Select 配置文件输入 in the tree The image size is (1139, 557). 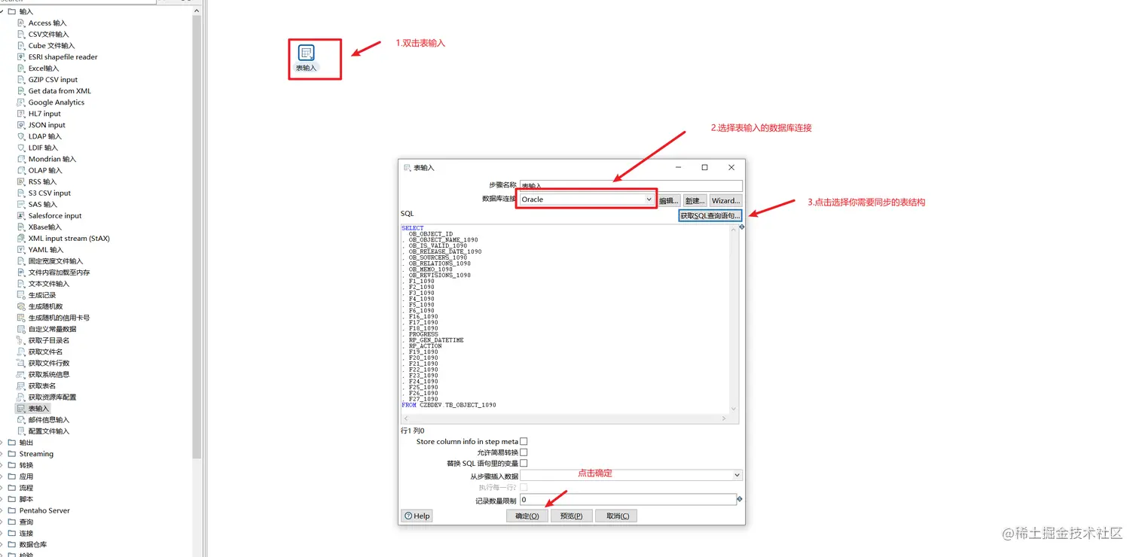(x=48, y=431)
